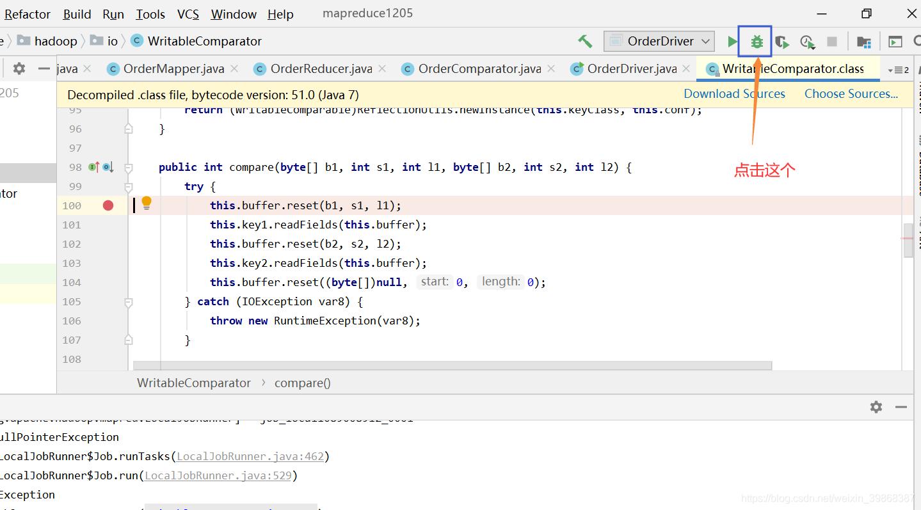Open the Profiler clock icon
This screenshot has height=510, width=921.
806,41
